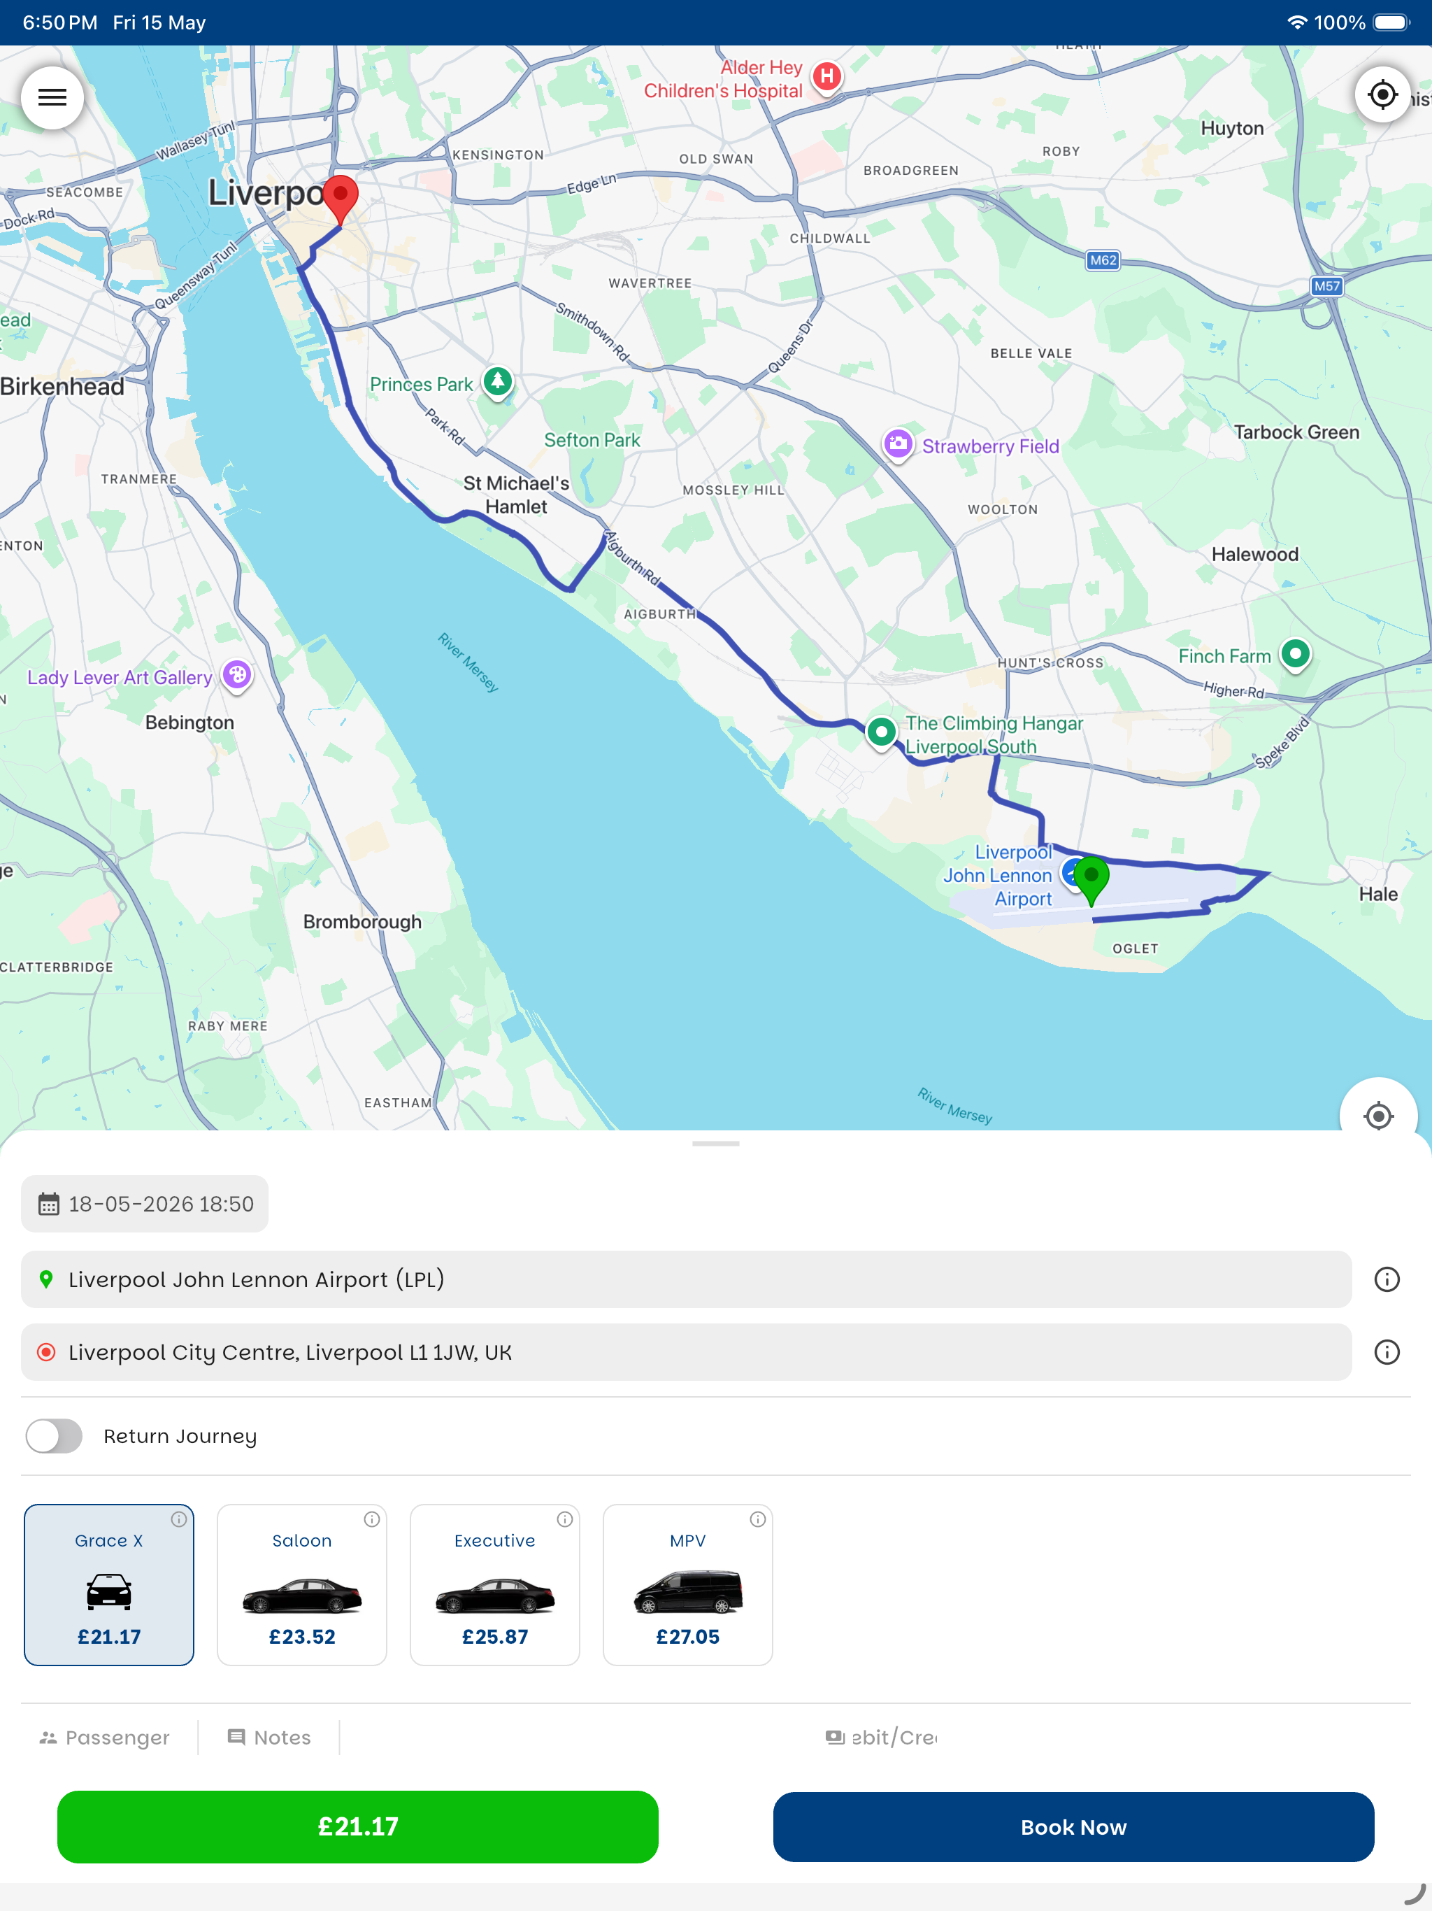Tap the Birkenhead map label

[62, 387]
